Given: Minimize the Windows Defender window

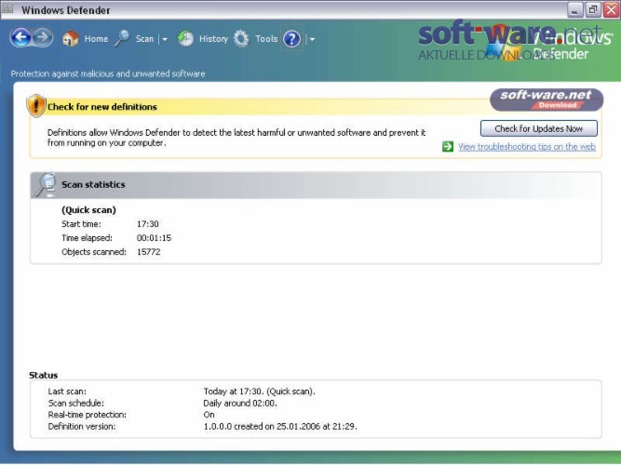Looking at the screenshot, I should (574, 10).
